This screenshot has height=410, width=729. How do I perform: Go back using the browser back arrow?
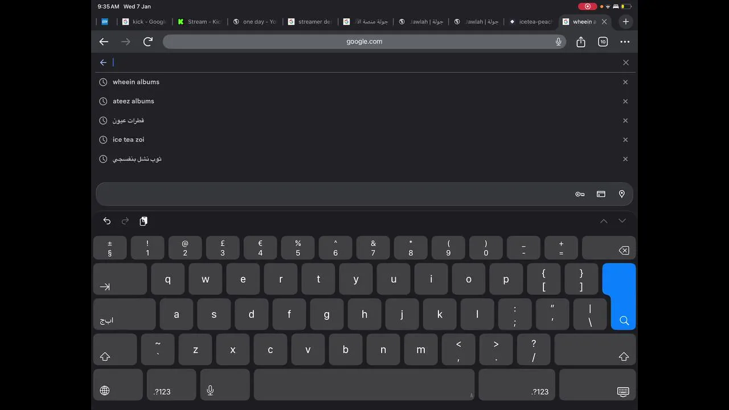tap(104, 42)
